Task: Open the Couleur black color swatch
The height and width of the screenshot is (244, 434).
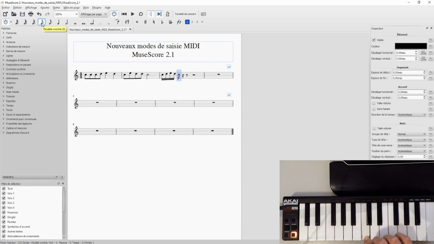Action: 411,46
